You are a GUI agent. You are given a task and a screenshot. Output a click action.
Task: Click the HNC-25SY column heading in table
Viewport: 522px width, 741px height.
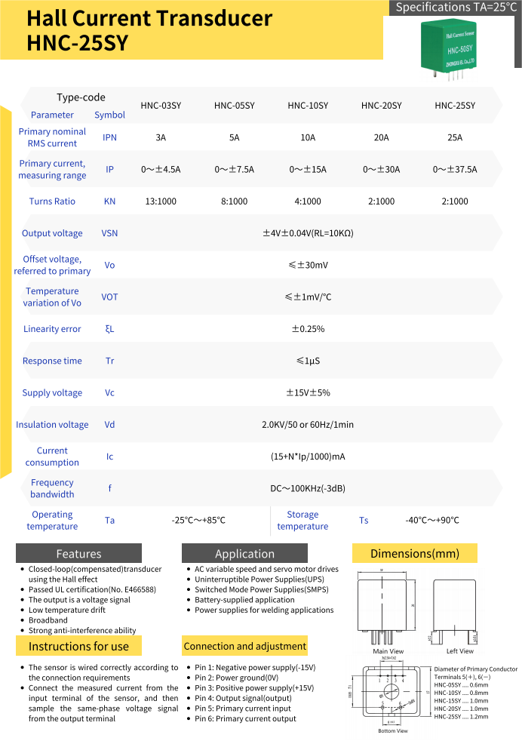(455, 106)
